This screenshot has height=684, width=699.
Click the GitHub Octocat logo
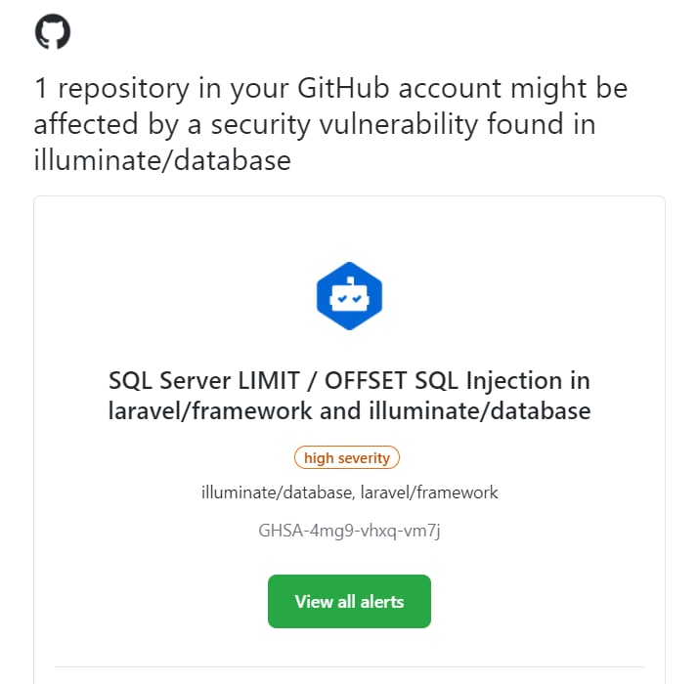pos(53,31)
